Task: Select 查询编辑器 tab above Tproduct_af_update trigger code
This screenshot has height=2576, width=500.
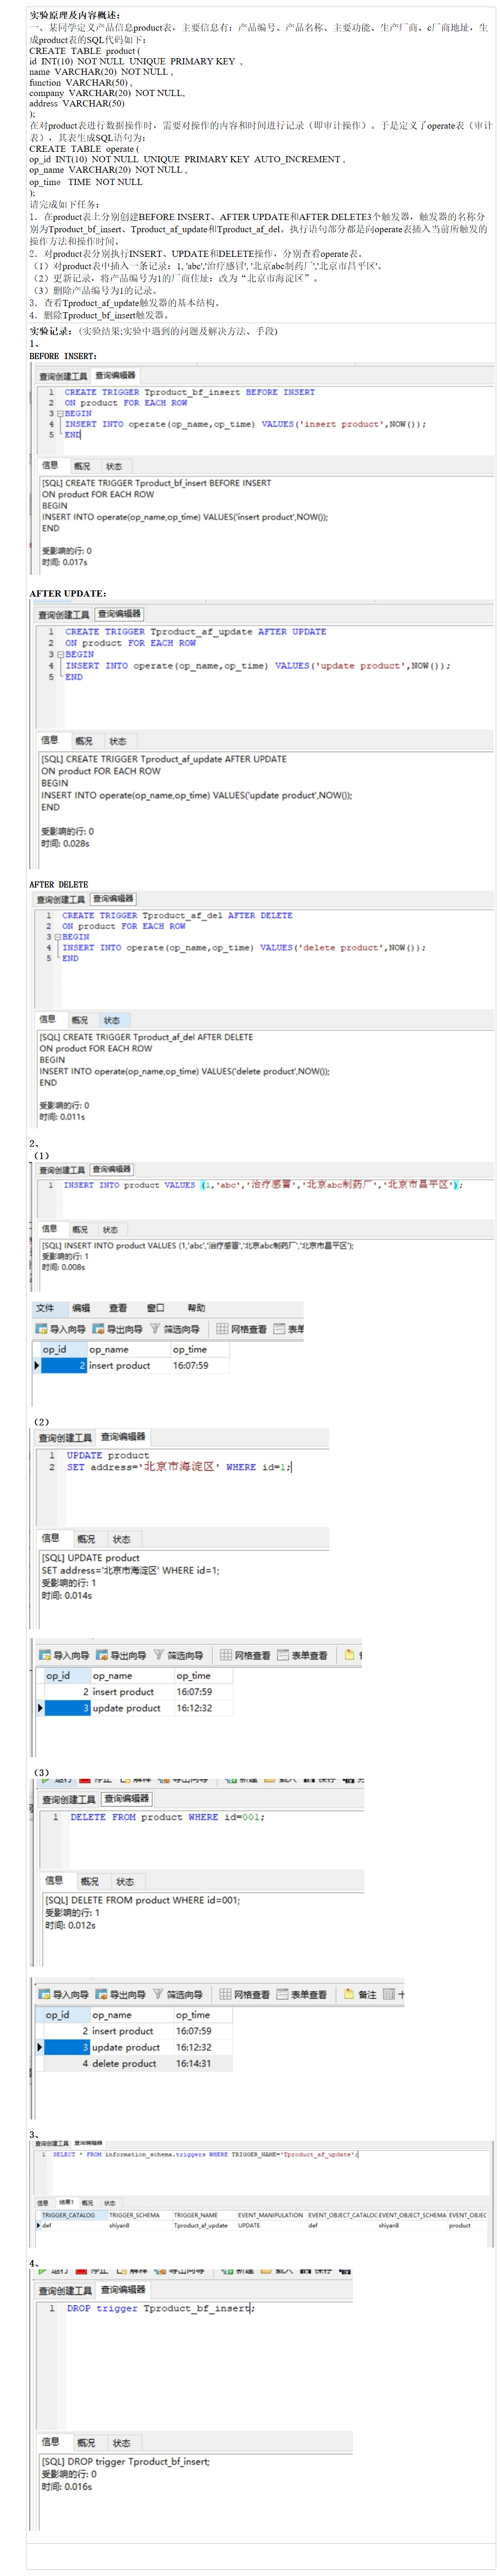Action: (119, 613)
